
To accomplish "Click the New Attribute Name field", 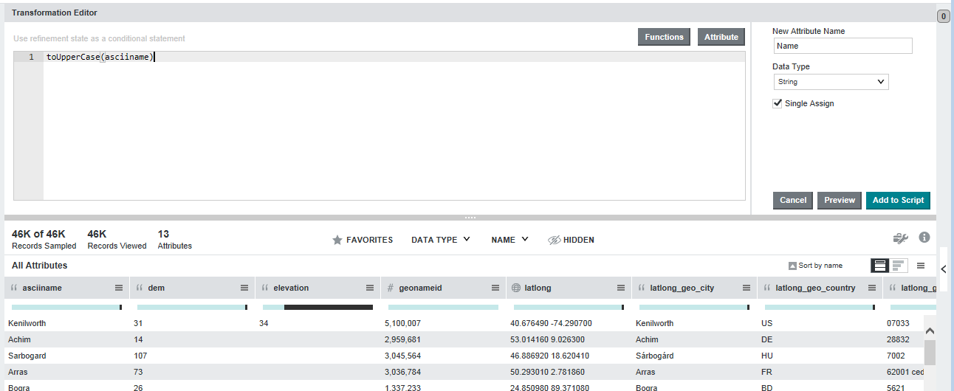I will tap(843, 46).
